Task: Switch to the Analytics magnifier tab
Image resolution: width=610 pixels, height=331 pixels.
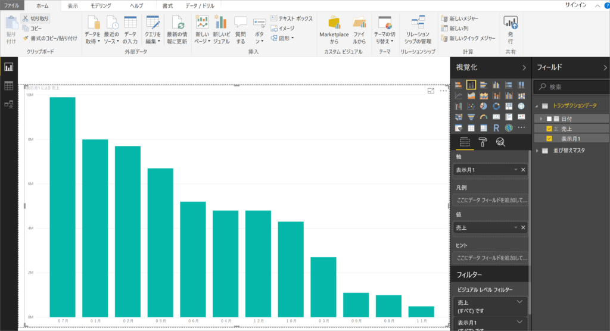Action: click(500, 142)
